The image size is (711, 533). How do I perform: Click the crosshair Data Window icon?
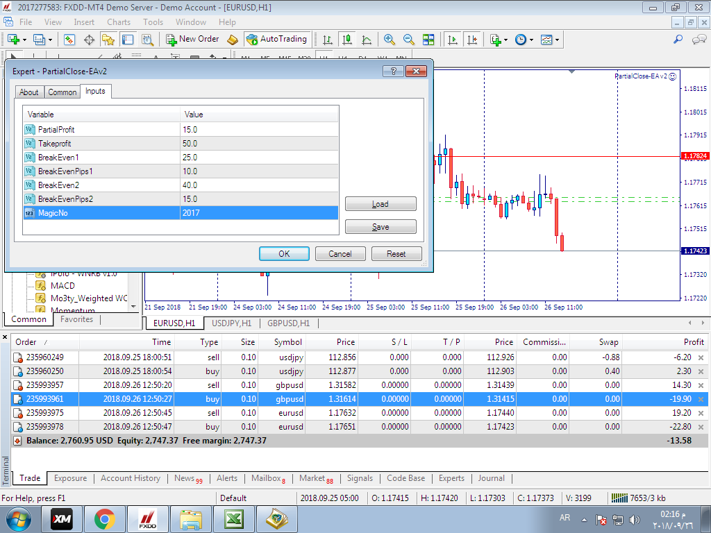click(90, 40)
